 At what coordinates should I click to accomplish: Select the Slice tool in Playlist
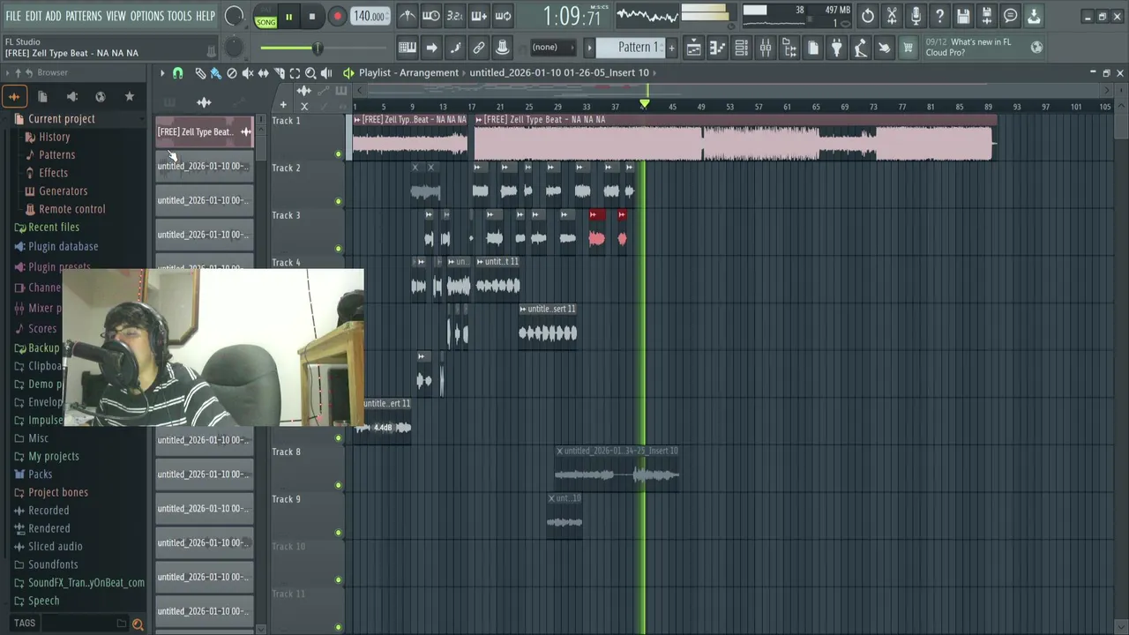pos(280,73)
